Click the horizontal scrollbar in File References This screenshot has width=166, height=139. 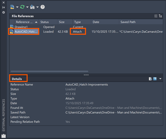[50, 71]
